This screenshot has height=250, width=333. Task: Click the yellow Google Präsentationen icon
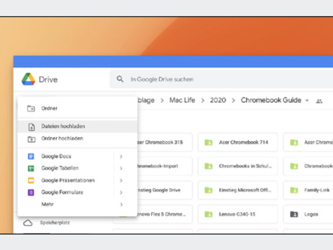pyautogui.click(x=31, y=180)
